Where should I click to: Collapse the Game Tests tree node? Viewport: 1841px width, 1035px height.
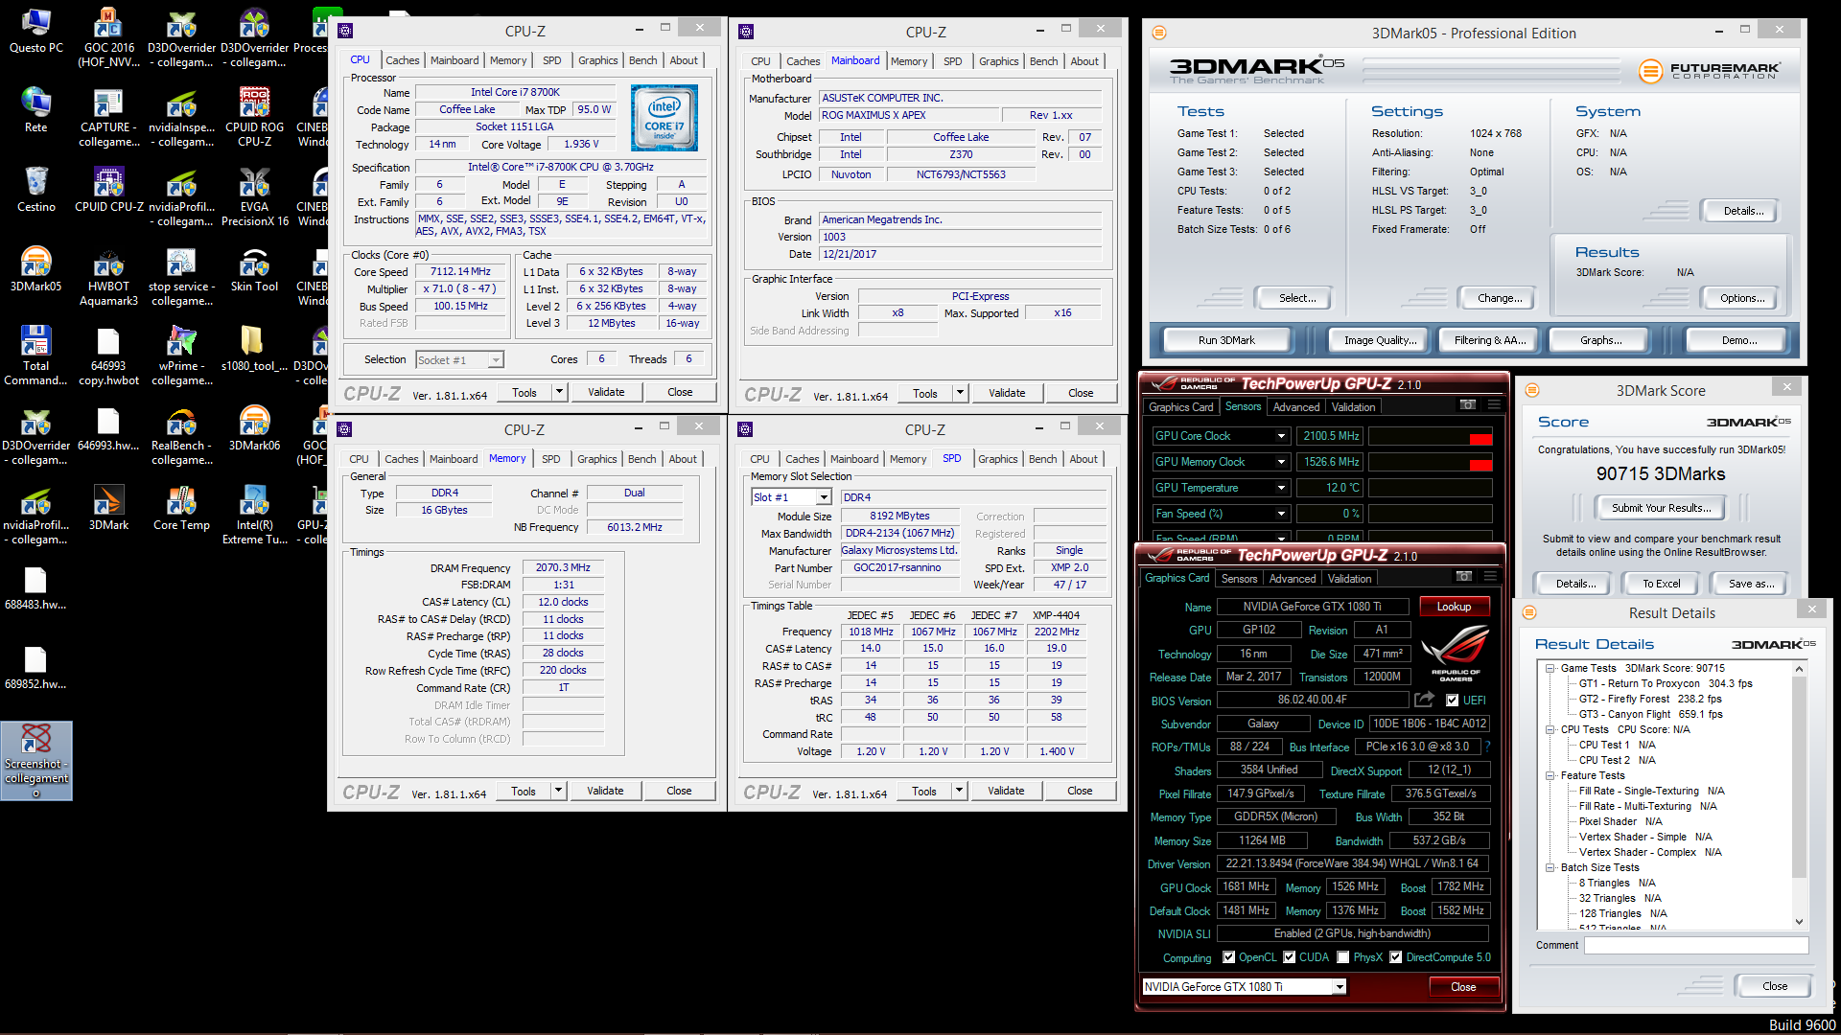1550,668
